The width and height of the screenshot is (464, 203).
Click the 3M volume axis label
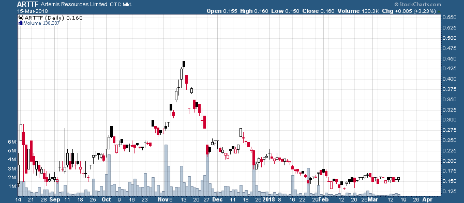pyautogui.click(x=12, y=169)
